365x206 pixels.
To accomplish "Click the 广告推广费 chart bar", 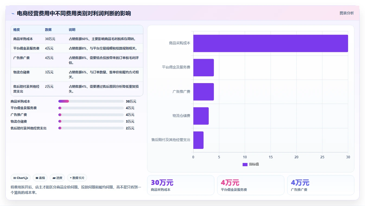I will click(x=204, y=92).
